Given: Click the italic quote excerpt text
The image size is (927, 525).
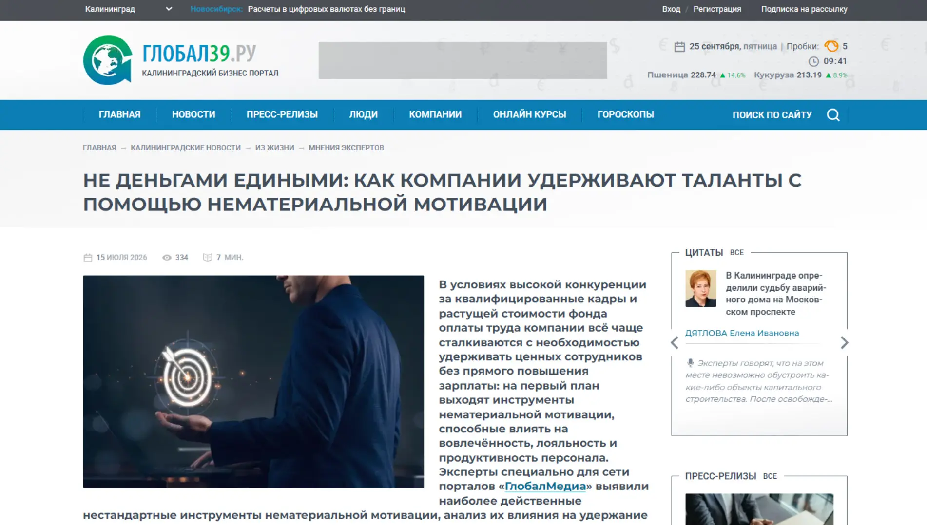Looking at the screenshot, I should [759, 381].
